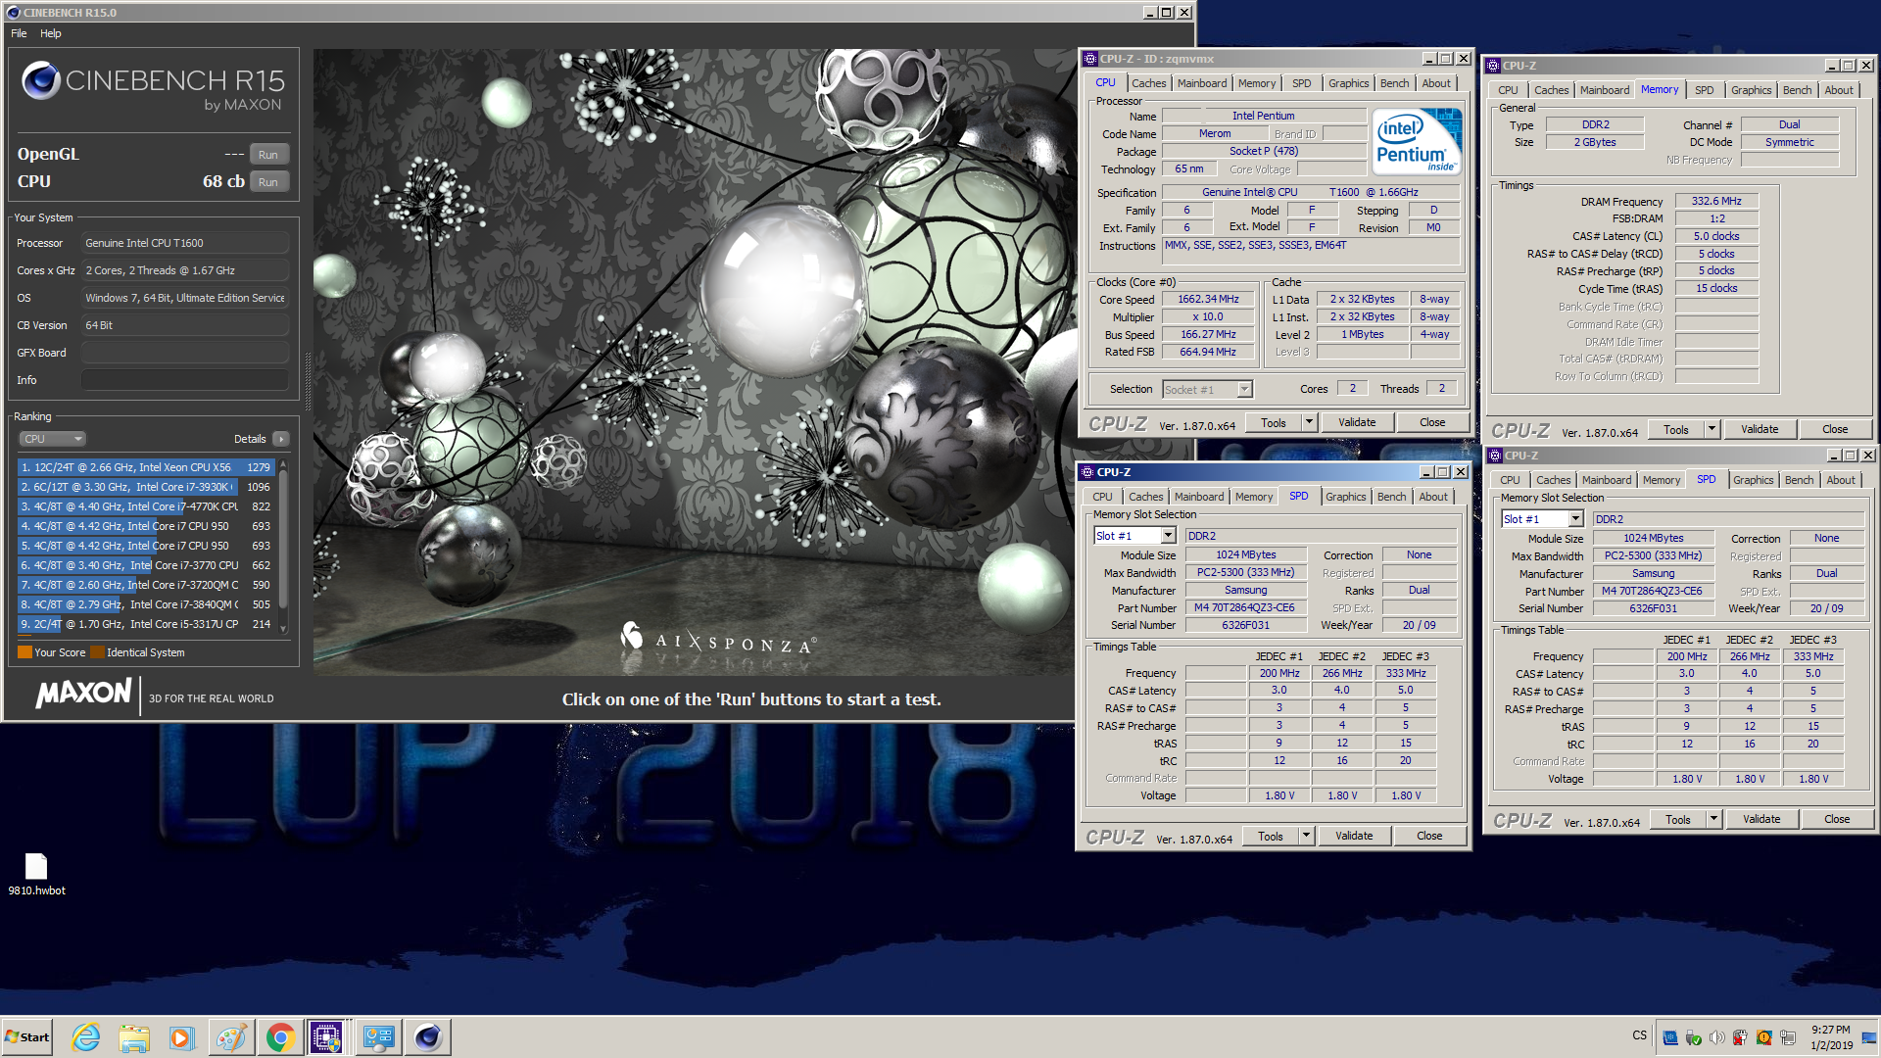1881x1058 pixels.
Task: Click ranking list scrollbar up arrow
Action: (x=284, y=464)
